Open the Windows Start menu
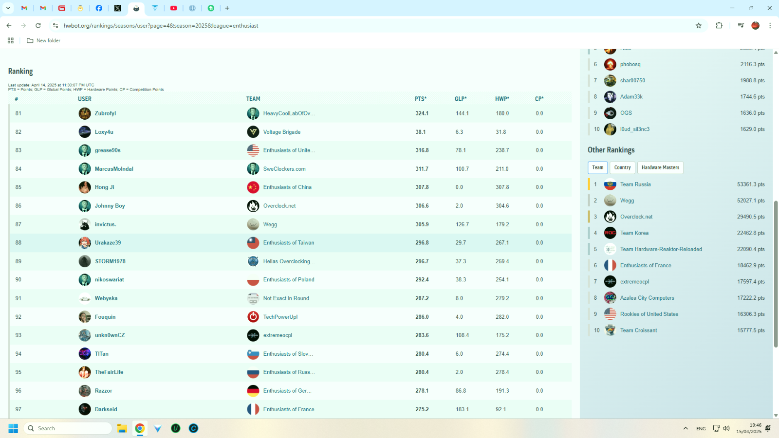Image resolution: width=779 pixels, height=438 pixels. (13, 428)
